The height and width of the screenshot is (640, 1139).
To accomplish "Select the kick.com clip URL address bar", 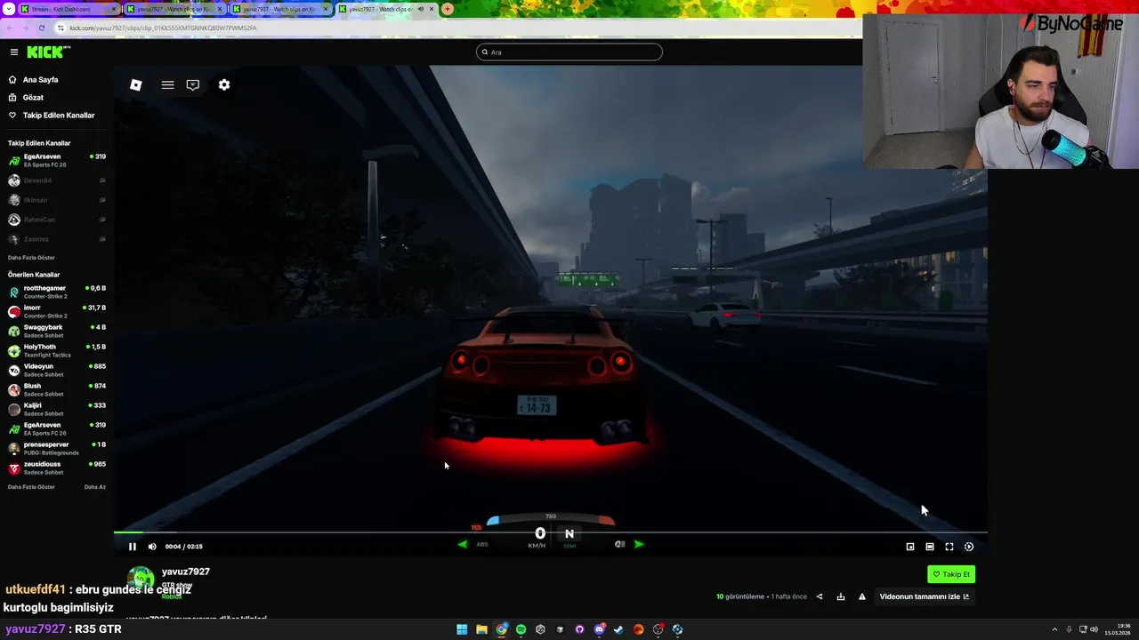I will pos(163,28).
